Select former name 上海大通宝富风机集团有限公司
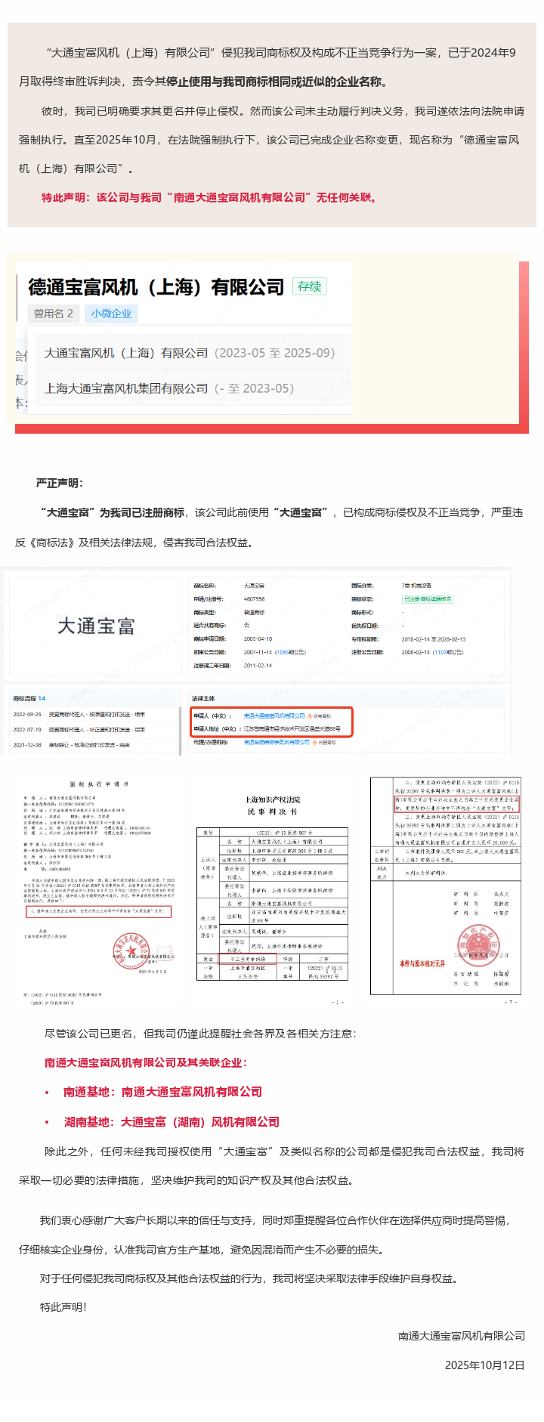The height and width of the screenshot is (1422, 544). coord(168,388)
